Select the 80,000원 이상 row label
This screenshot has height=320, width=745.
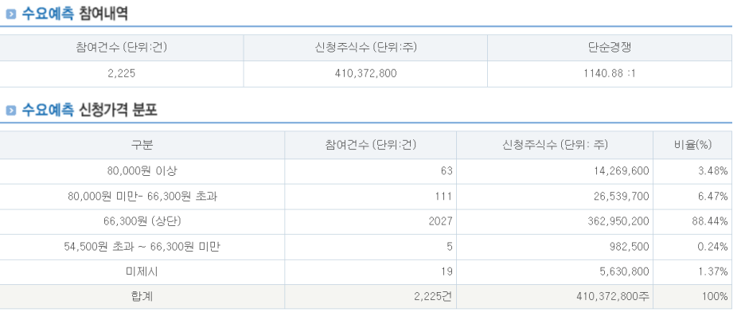tap(142, 171)
